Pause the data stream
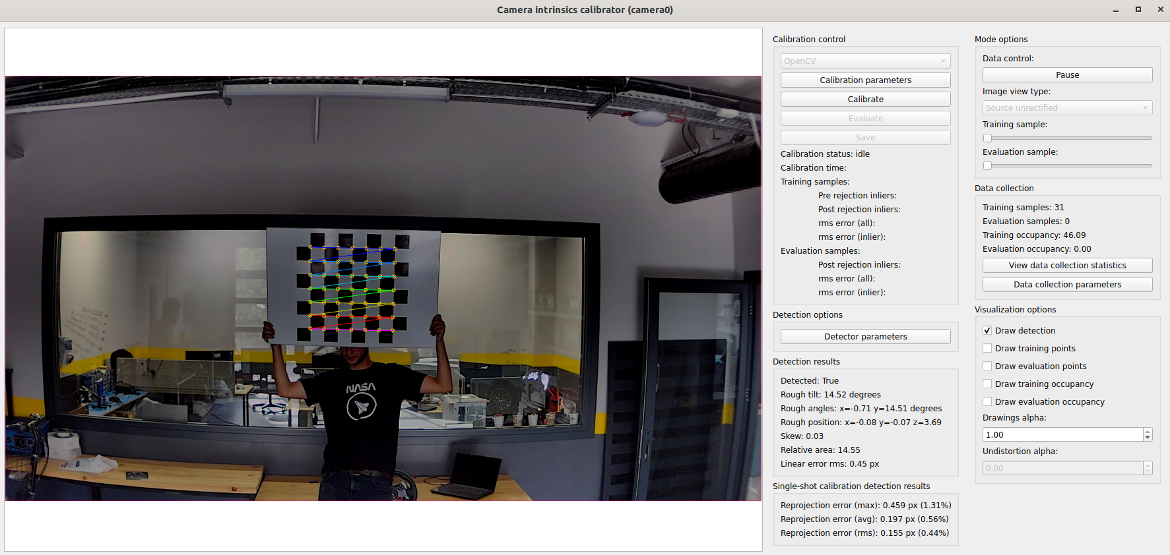Screen dimensions: 1170x555 (1067, 75)
